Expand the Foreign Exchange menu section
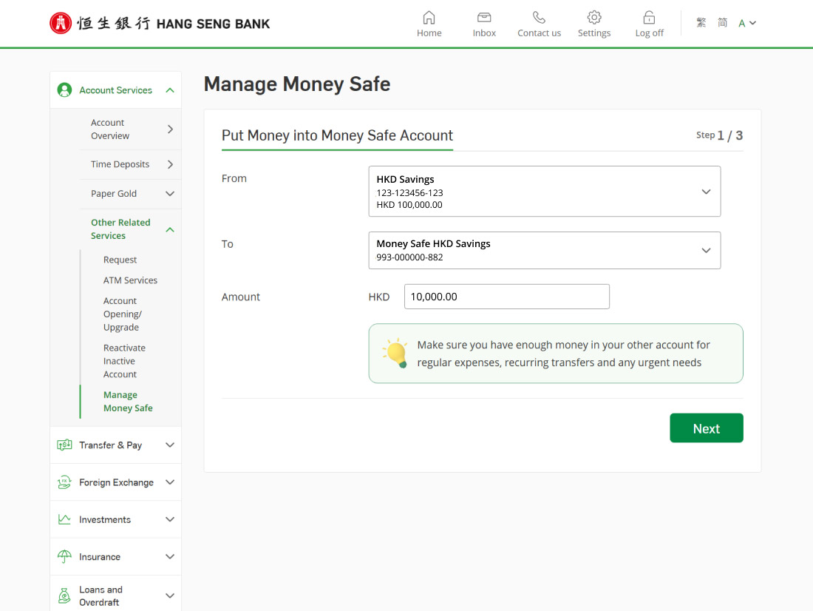The width and height of the screenshot is (813, 611). (115, 482)
